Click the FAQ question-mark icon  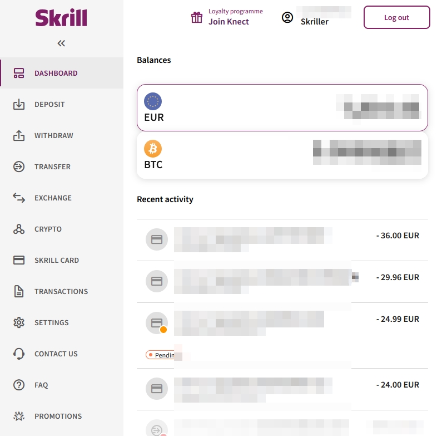coord(19,385)
